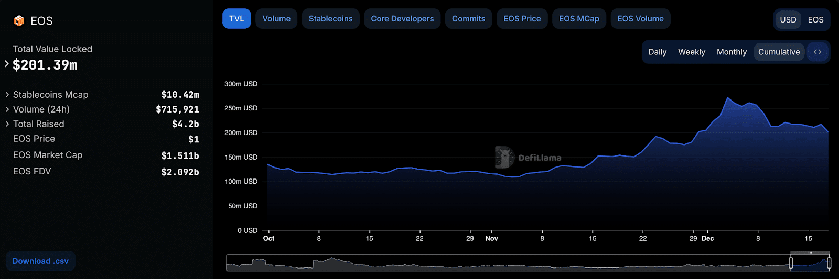Viewport: 839px width, 279px height.
Task: Click the range selector mini chart
Action: point(528,263)
